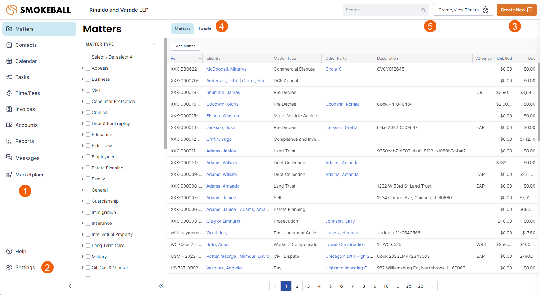Open Marketplace icon in sidebar
This screenshot has height=295, width=540.
point(9,175)
